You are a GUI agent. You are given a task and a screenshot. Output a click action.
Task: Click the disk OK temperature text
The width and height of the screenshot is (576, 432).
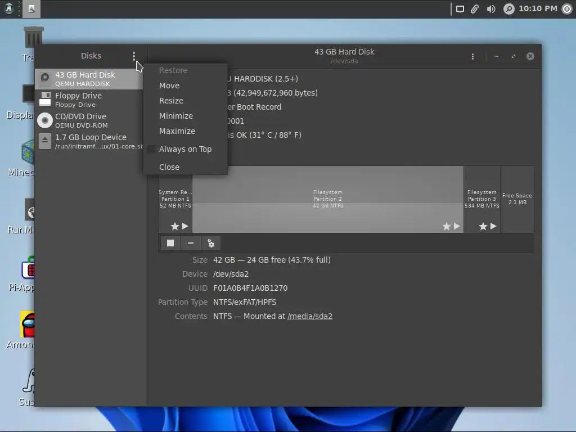pos(264,135)
